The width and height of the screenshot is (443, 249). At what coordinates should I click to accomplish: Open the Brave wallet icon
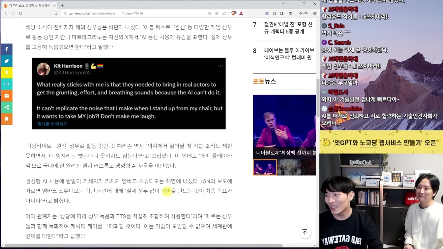coord(290,14)
